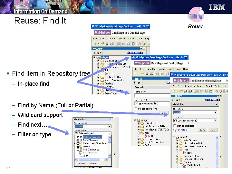
Task: Click Save icon in first Designer window toolbar
Action: tap(107, 43)
